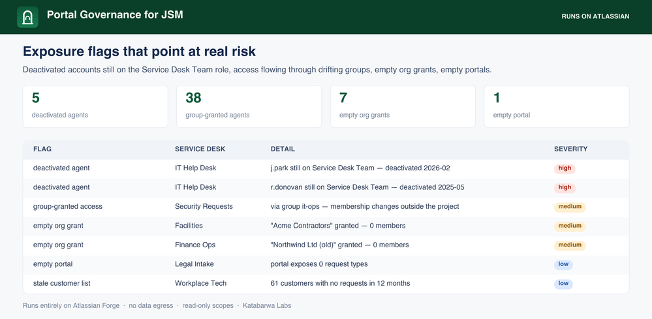Image resolution: width=652 pixels, height=319 pixels.
Task: Click the subtitle about deactivated accounts
Action: [257, 70]
